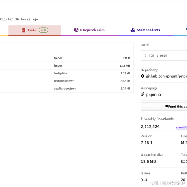Click the 12.6 MB unpacked size value
Viewport: 187px width, 187px height.
(x=148, y=161)
